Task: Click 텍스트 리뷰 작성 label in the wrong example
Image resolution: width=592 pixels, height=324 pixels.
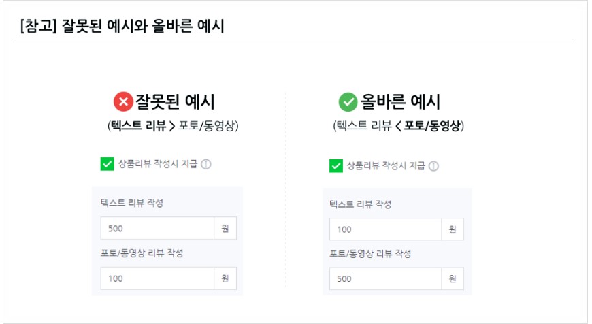Action: point(131,204)
